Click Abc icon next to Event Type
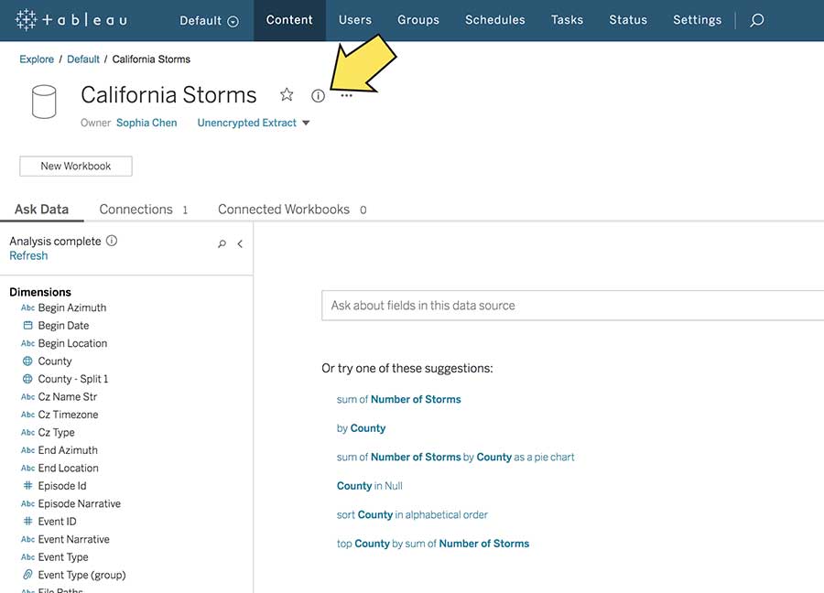 [x=27, y=557]
